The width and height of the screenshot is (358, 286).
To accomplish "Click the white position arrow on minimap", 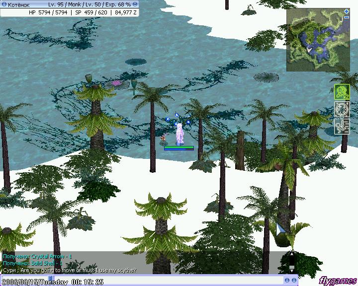I will [309, 50].
